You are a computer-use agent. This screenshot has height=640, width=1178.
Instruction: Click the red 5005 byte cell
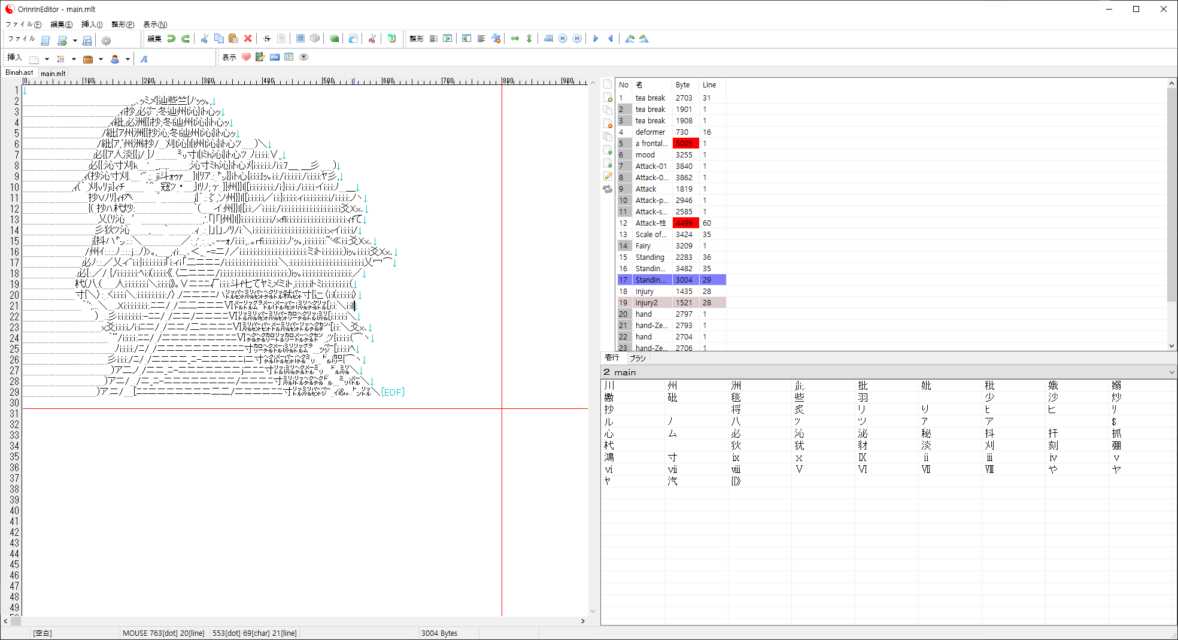(x=684, y=144)
